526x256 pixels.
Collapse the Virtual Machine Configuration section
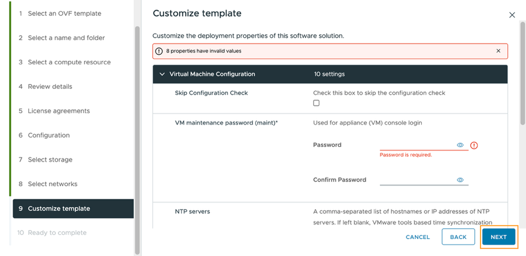(162, 74)
